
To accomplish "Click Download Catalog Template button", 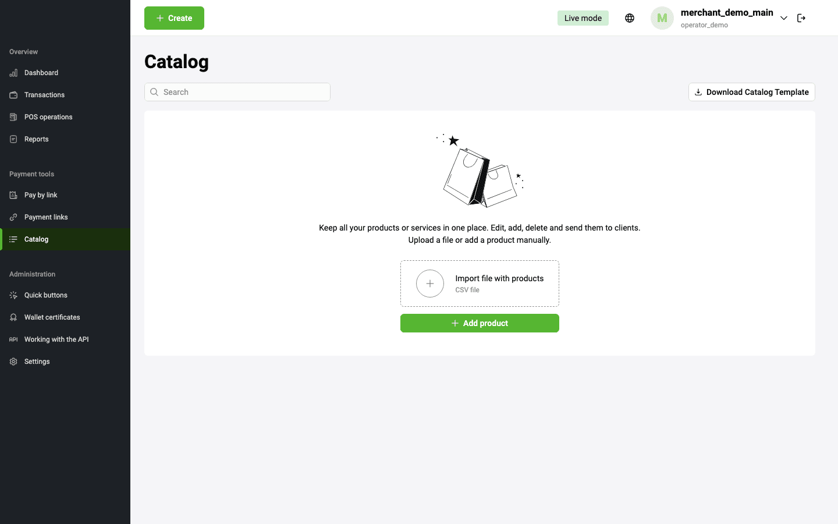I will click(752, 92).
